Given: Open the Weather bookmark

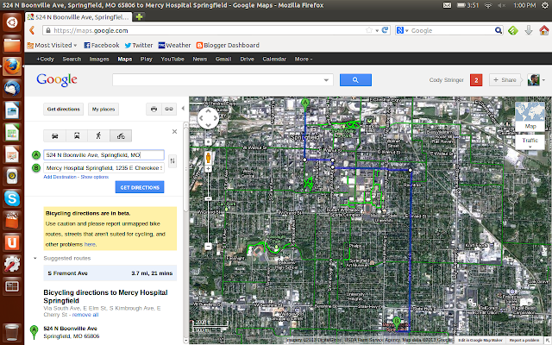Looking at the screenshot, I should [174, 45].
